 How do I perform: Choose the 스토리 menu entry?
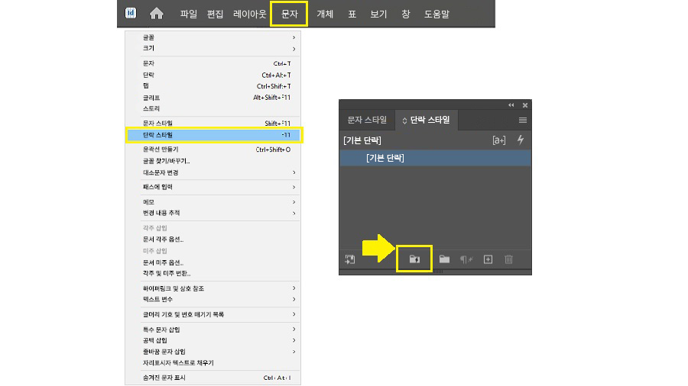click(x=213, y=108)
